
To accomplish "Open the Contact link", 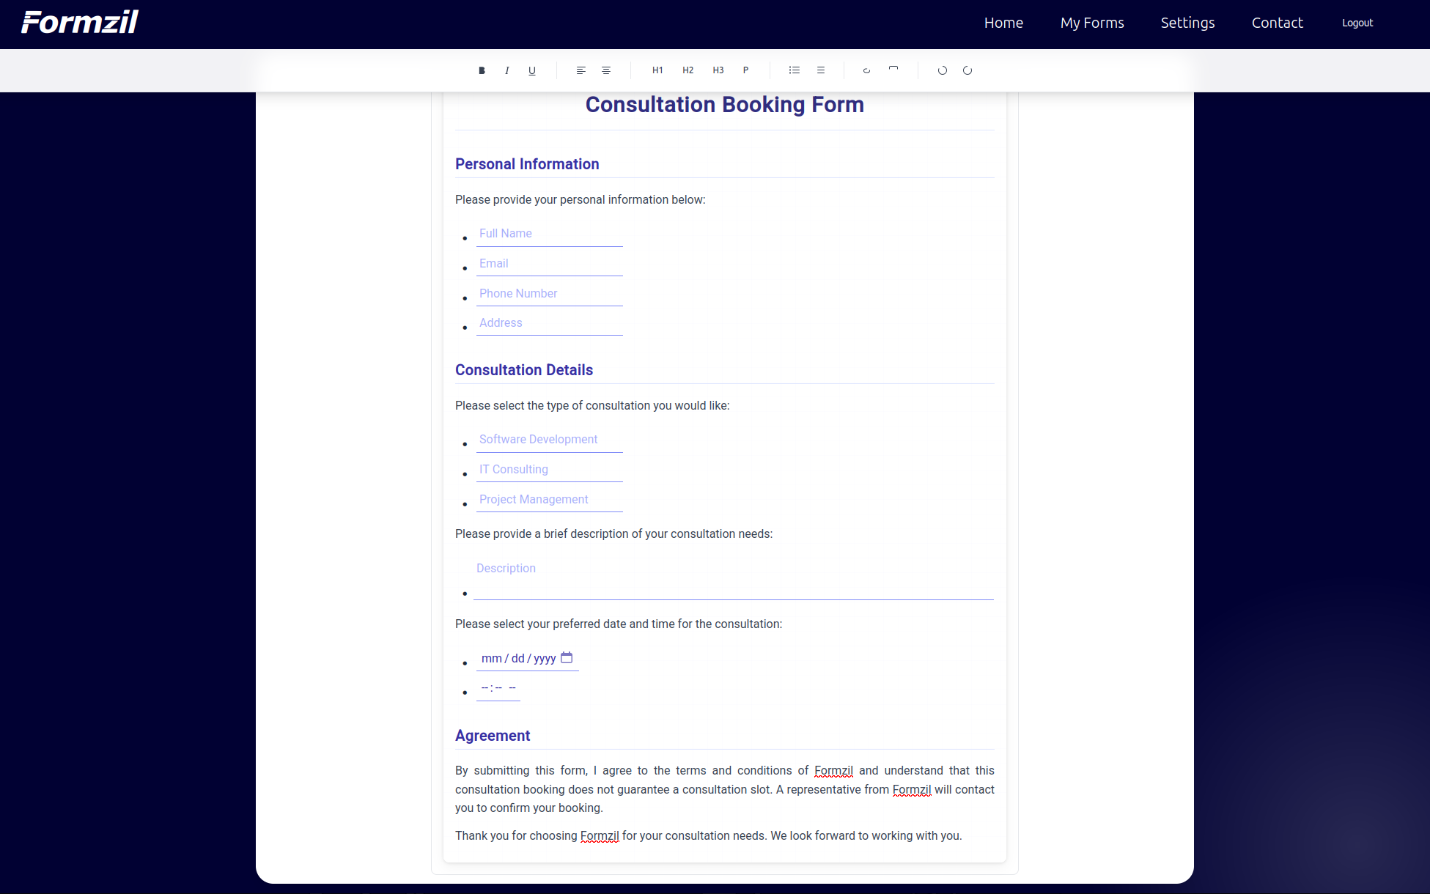I will coord(1278,23).
